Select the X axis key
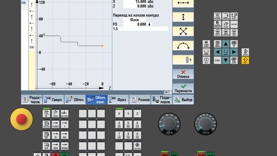The image size is (277, 156). pos(119,114)
